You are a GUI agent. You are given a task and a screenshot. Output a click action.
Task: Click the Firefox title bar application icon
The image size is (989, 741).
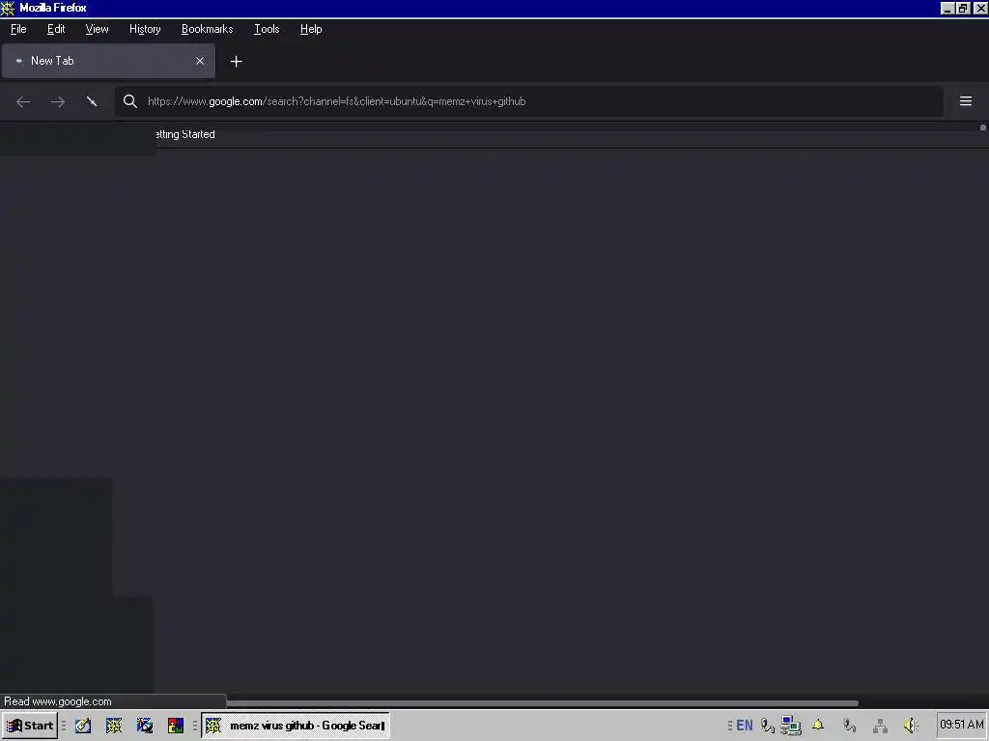[8, 8]
